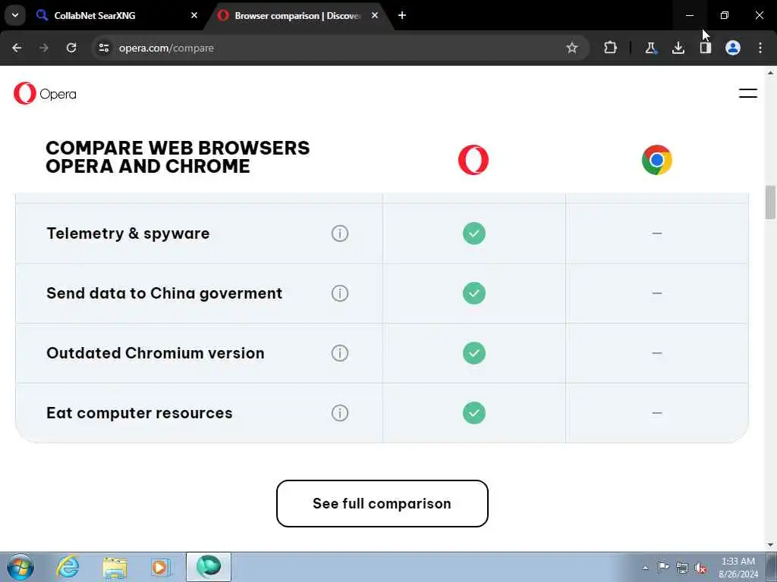
Task: Open Windows Media Player from taskbar
Action: click(160, 567)
